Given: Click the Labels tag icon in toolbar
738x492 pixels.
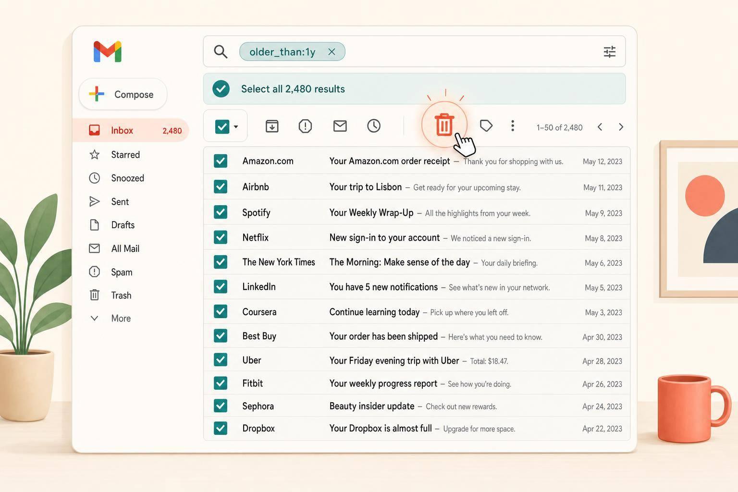Looking at the screenshot, I should (486, 126).
